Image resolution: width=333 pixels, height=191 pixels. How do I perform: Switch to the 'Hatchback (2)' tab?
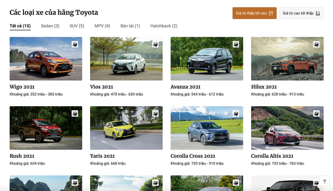(x=164, y=26)
